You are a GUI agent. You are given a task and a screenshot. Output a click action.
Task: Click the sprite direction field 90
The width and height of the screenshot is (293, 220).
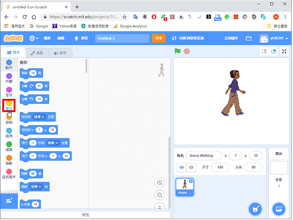click(x=253, y=167)
